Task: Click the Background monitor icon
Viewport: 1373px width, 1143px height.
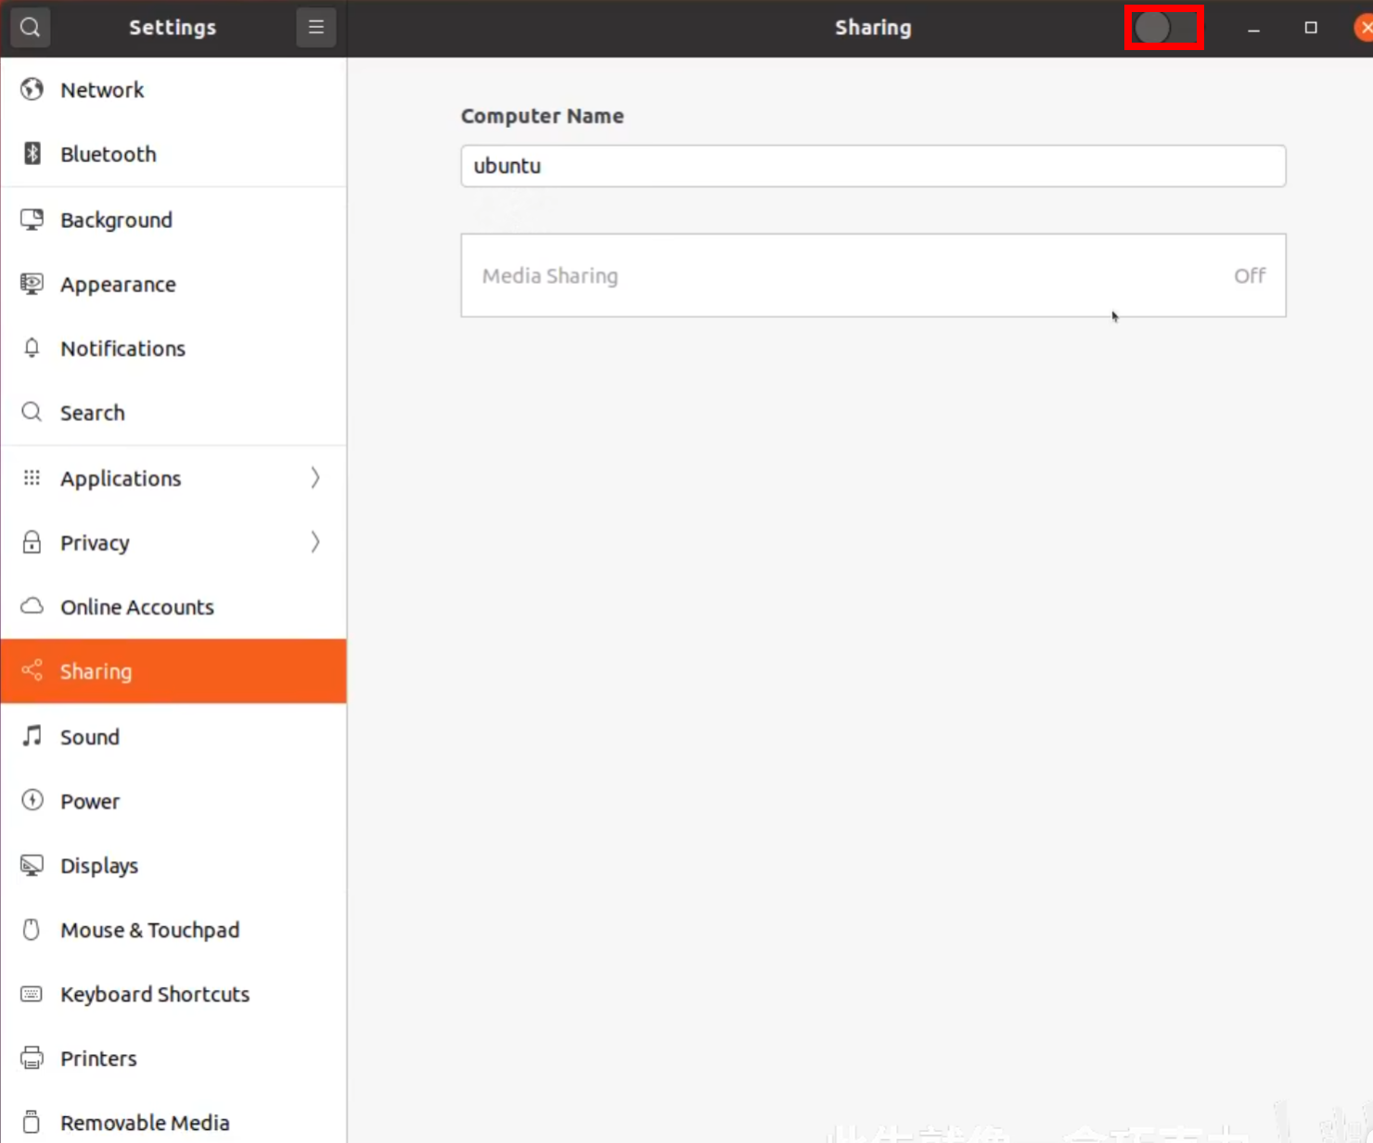Action: tap(32, 220)
